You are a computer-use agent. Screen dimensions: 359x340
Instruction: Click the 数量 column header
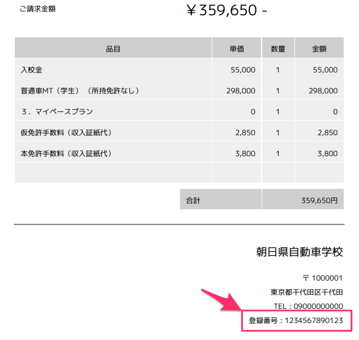278,49
